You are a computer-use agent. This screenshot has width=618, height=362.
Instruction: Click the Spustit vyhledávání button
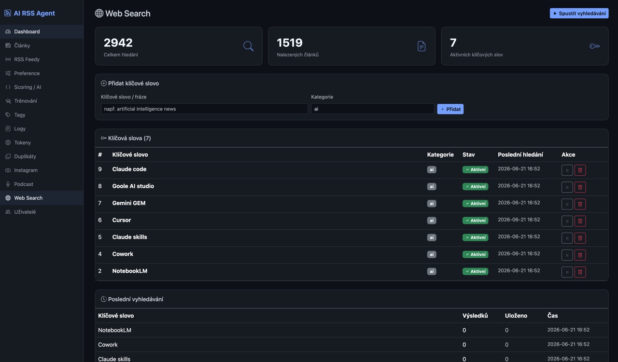[579, 14]
